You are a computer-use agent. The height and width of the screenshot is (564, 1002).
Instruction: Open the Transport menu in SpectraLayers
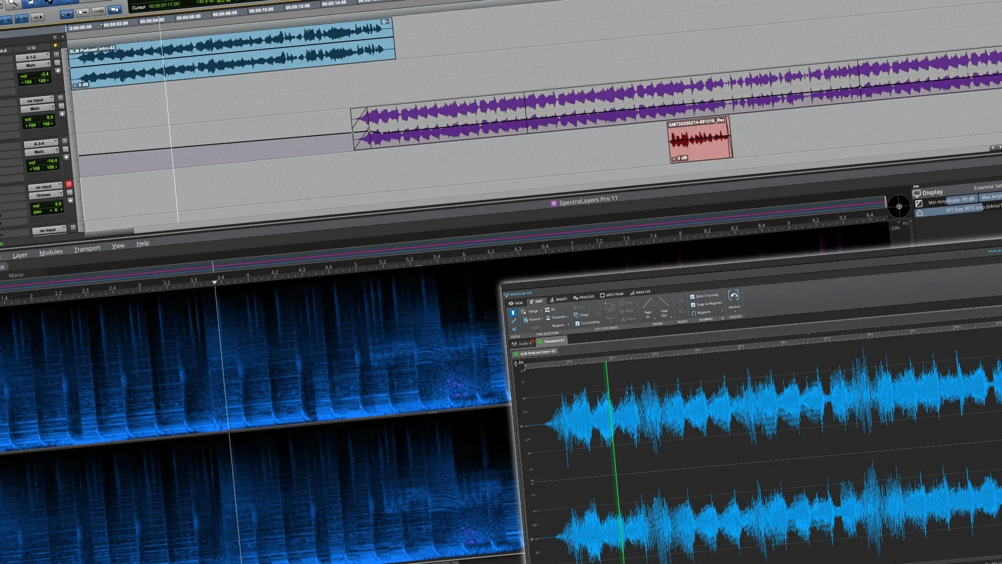pyautogui.click(x=87, y=249)
